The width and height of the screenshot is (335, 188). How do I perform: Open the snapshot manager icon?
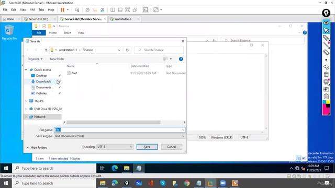click(103, 10)
